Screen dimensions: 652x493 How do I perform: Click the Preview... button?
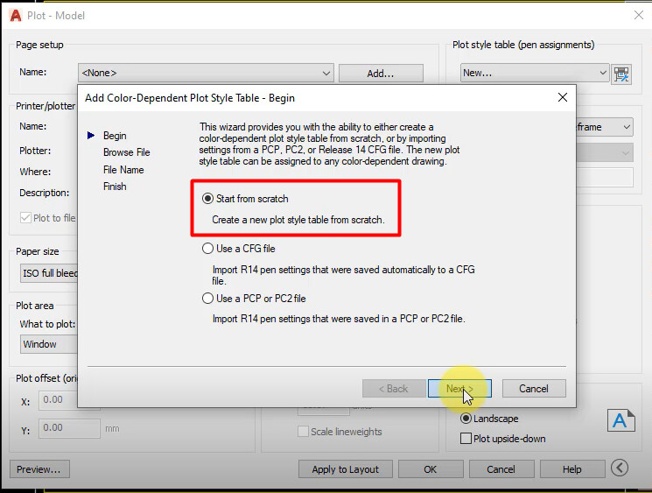(39, 469)
